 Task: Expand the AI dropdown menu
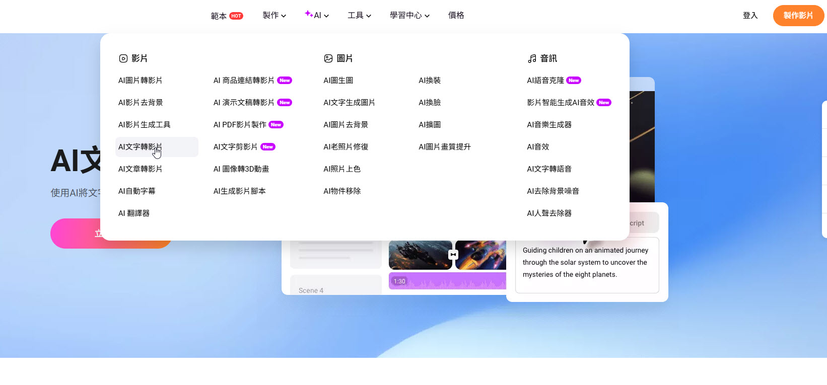[317, 16]
